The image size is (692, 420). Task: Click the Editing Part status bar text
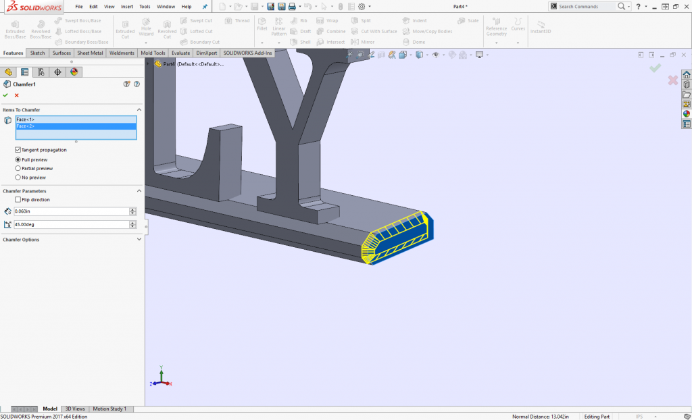coord(597,417)
